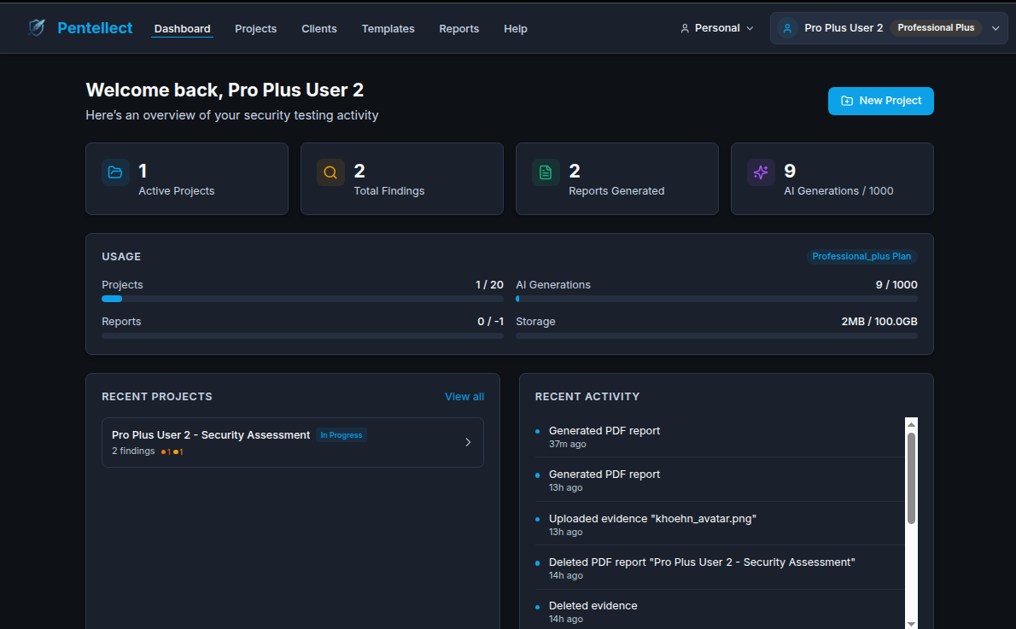This screenshot has height=629, width=1016.
Task: Click the Total Findings magnifier icon
Action: tap(330, 172)
